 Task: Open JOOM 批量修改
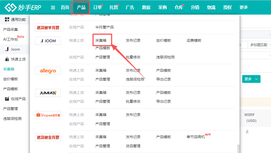click(133, 57)
